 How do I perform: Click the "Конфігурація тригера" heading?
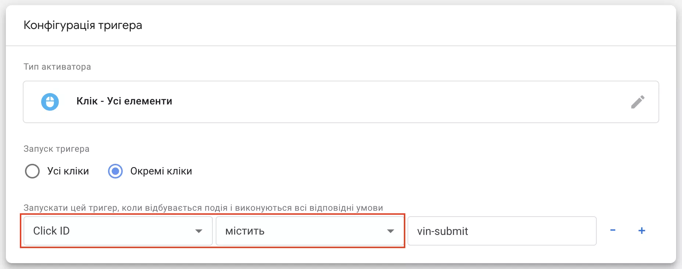[x=83, y=25]
